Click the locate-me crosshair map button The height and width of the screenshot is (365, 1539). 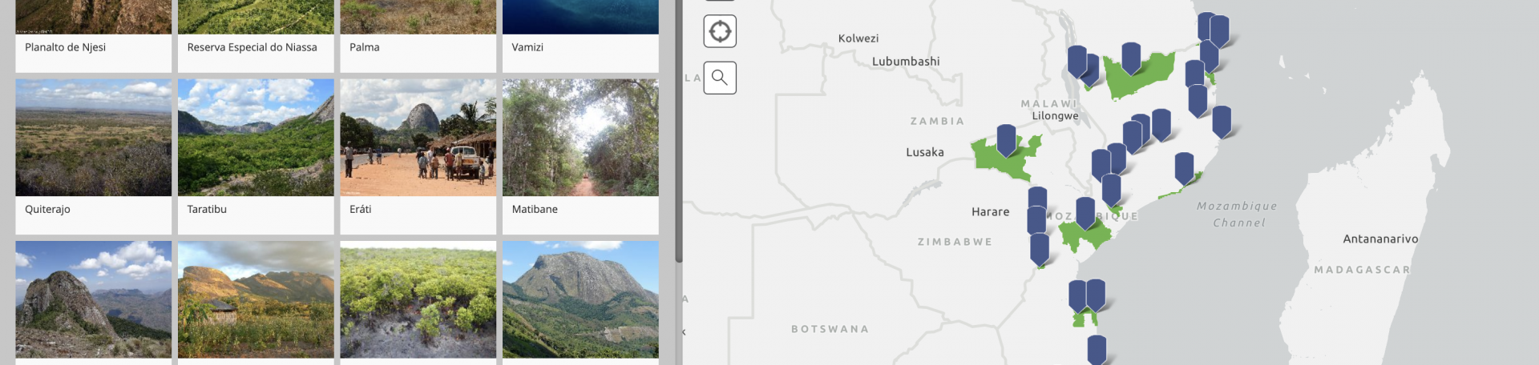click(x=720, y=32)
